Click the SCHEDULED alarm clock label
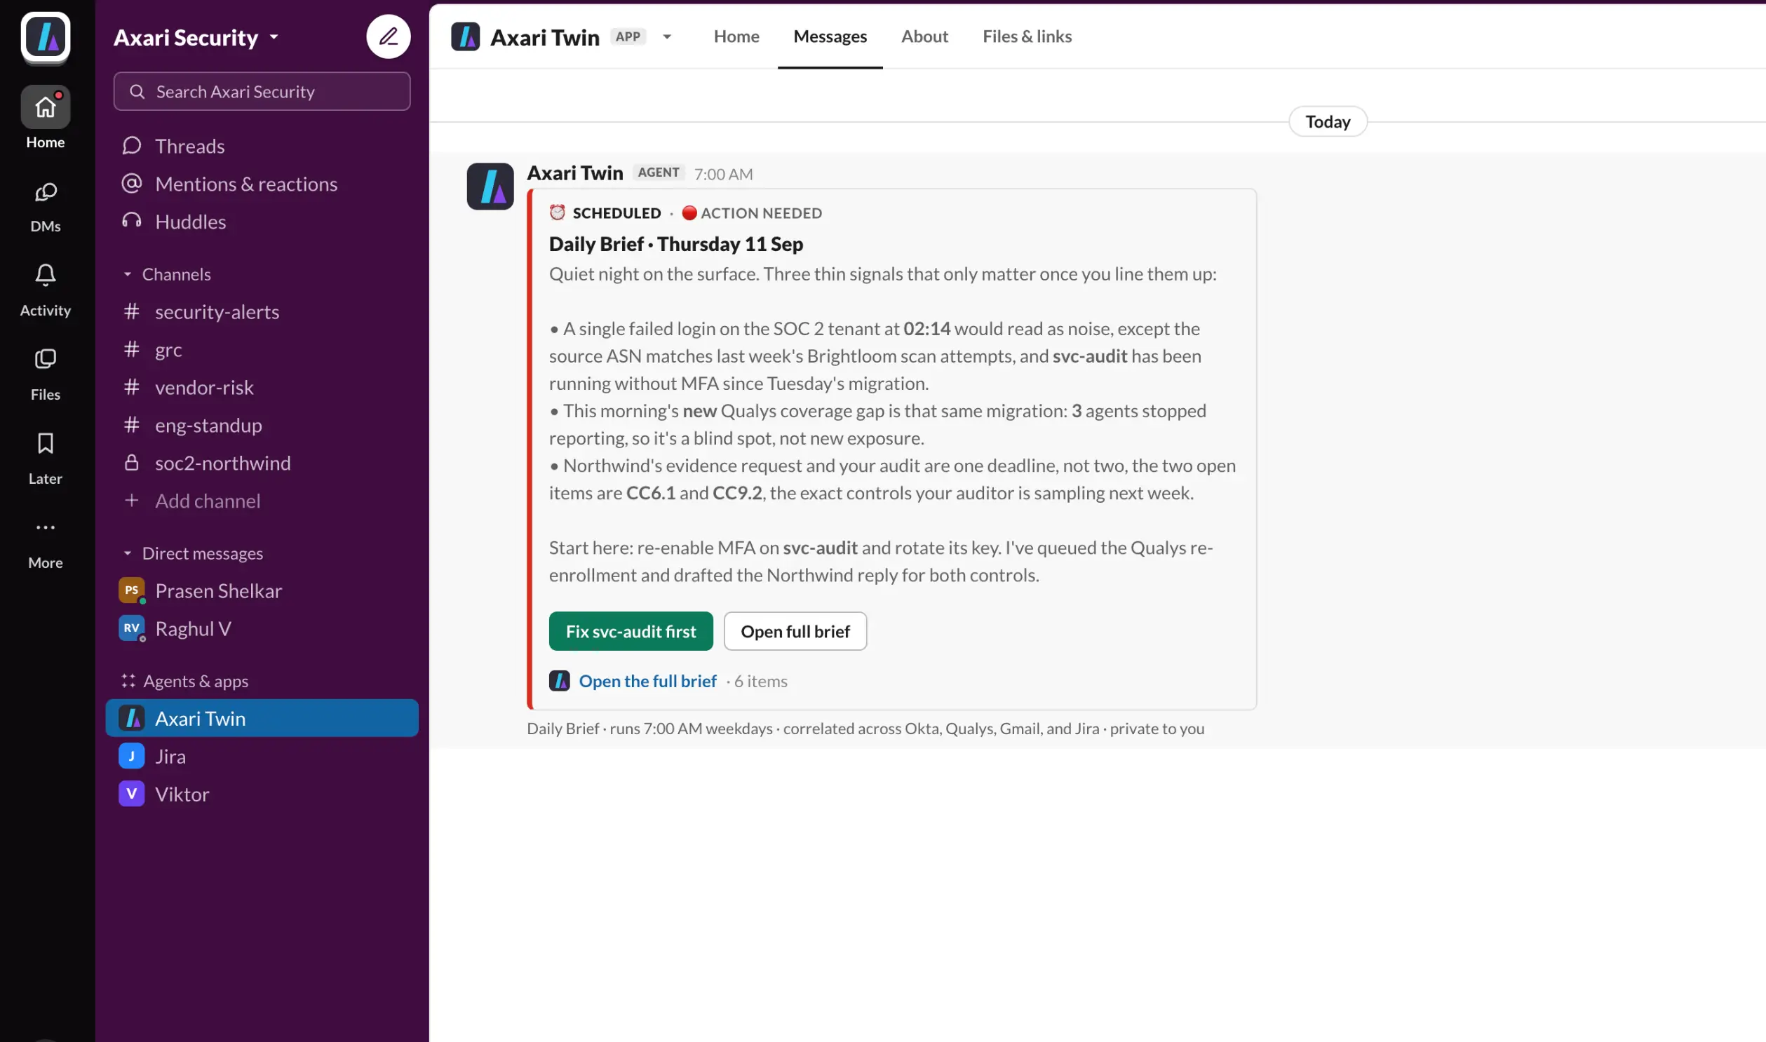This screenshot has width=1766, height=1042. pos(605,213)
